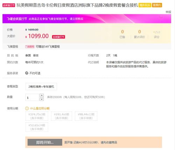Click the 飞猪里程 label badge
This screenshot has height=150, width=175.
click(x=30, y=47)
